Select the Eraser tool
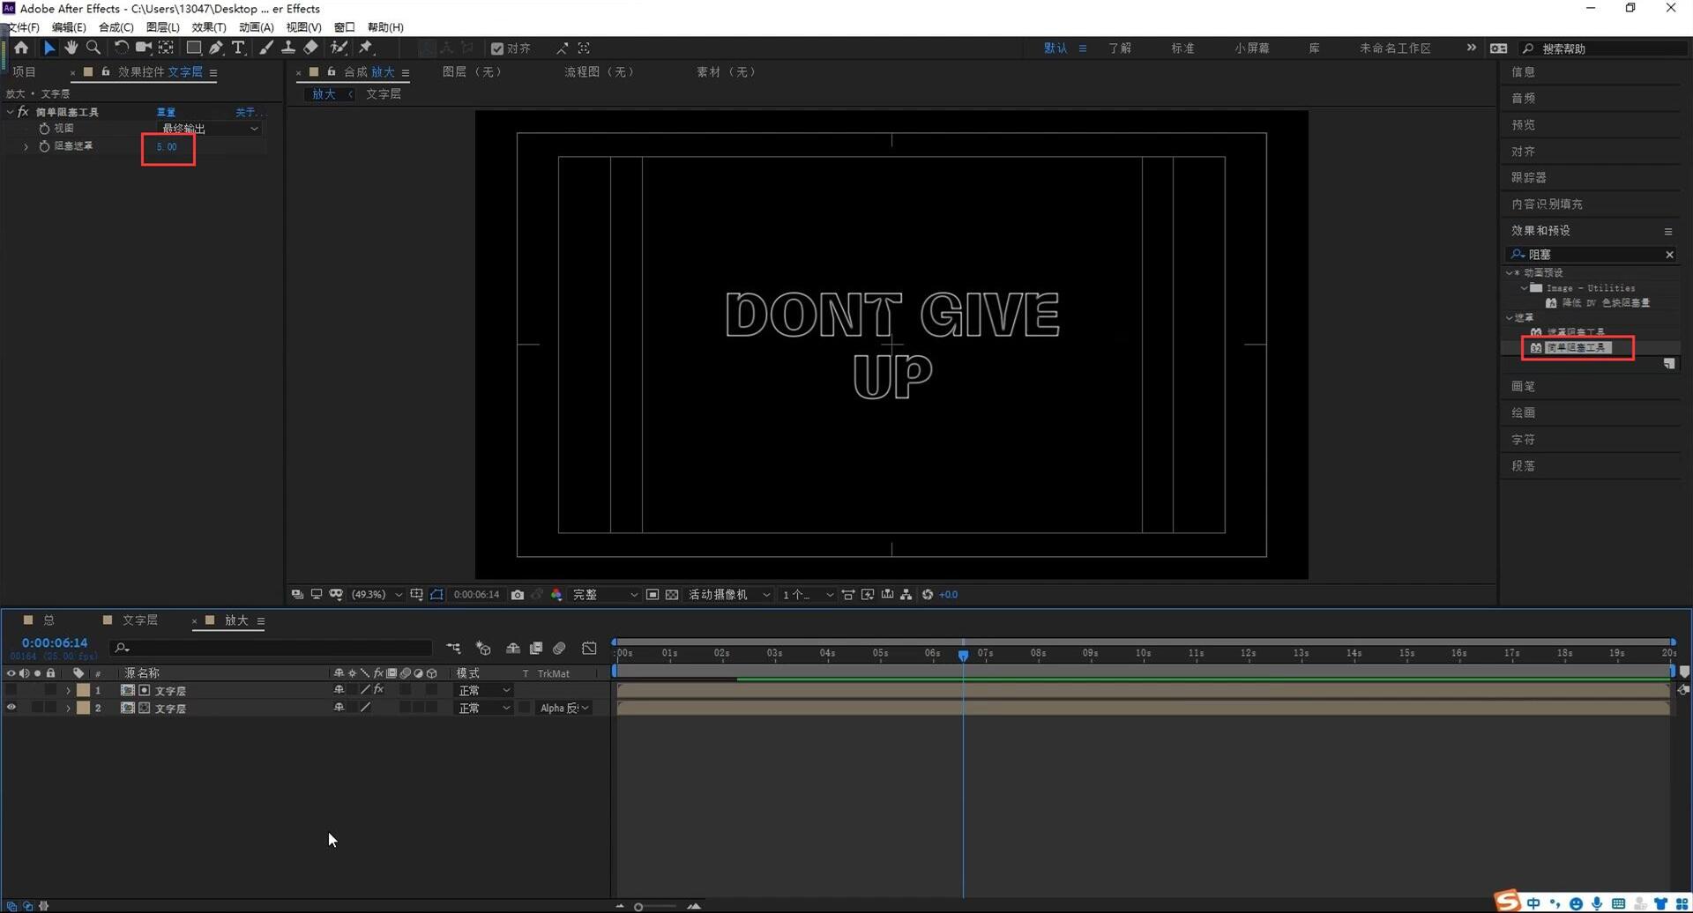The image size is (1693, 913). (x=310, y=48)
